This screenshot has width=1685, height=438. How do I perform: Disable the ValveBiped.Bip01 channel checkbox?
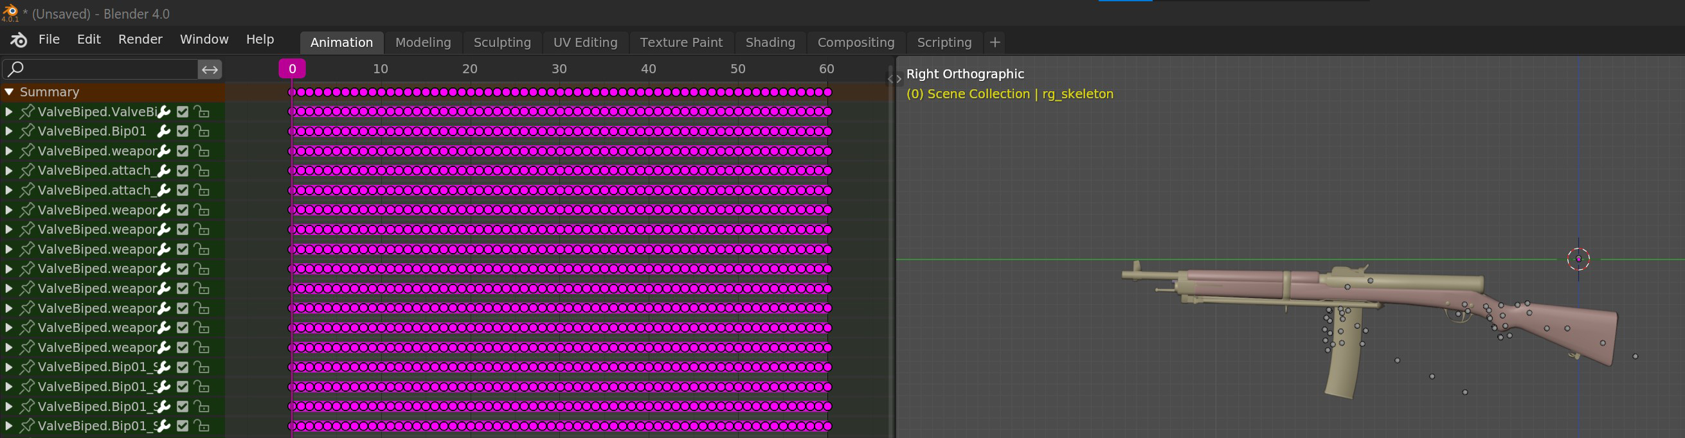tap(183, 132)
